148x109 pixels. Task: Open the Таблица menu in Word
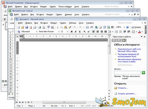pos(72,23)
